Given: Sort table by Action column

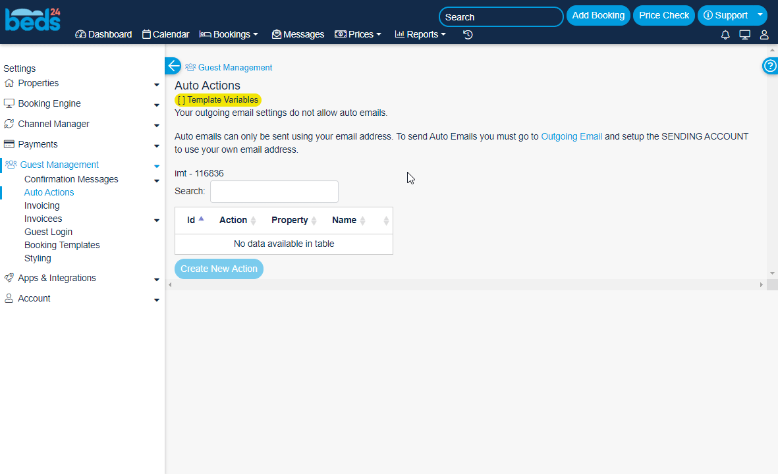Looking at the screenshot, I should (x=236, y=220).
